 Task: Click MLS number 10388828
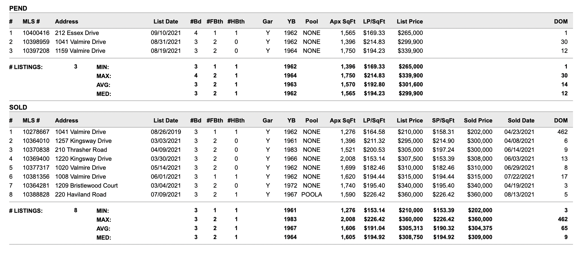pyautogui.click(x=36, y=195)
